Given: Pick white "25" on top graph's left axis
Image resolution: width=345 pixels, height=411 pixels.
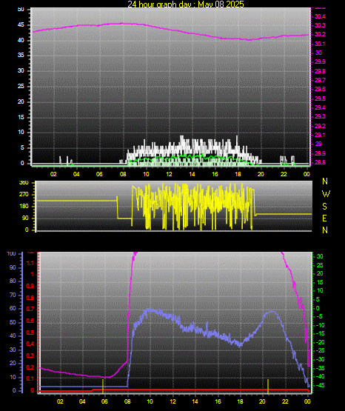Looking at the screenshot, I should click(21, 86).
